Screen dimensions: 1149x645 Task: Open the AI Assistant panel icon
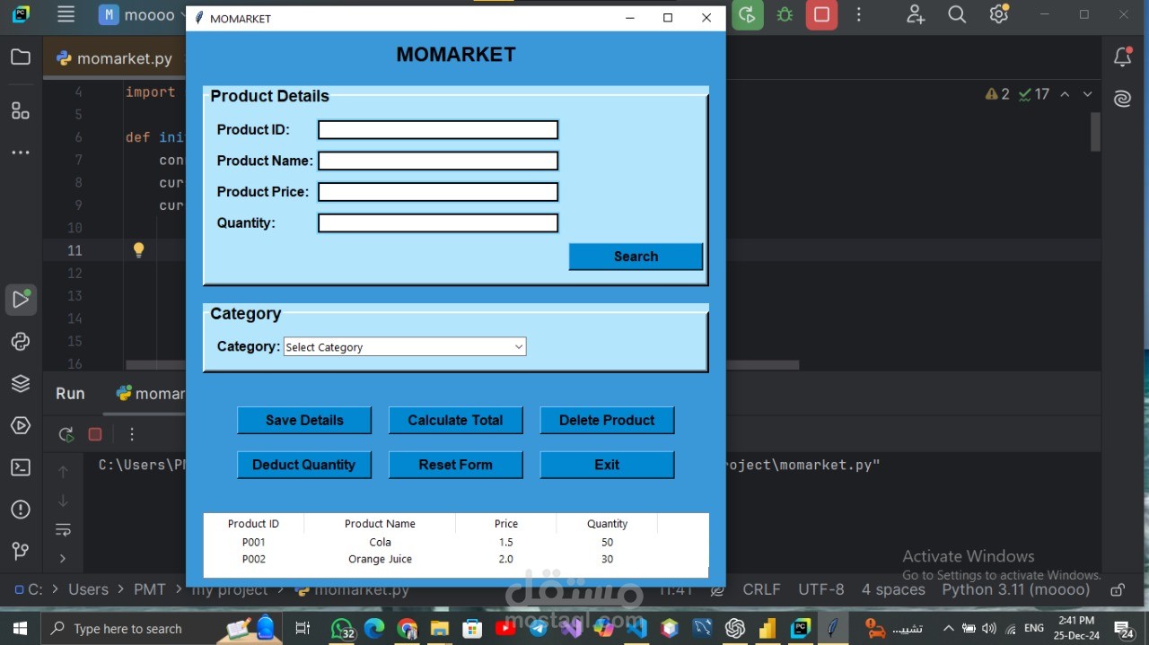(x=1122, y=99)
